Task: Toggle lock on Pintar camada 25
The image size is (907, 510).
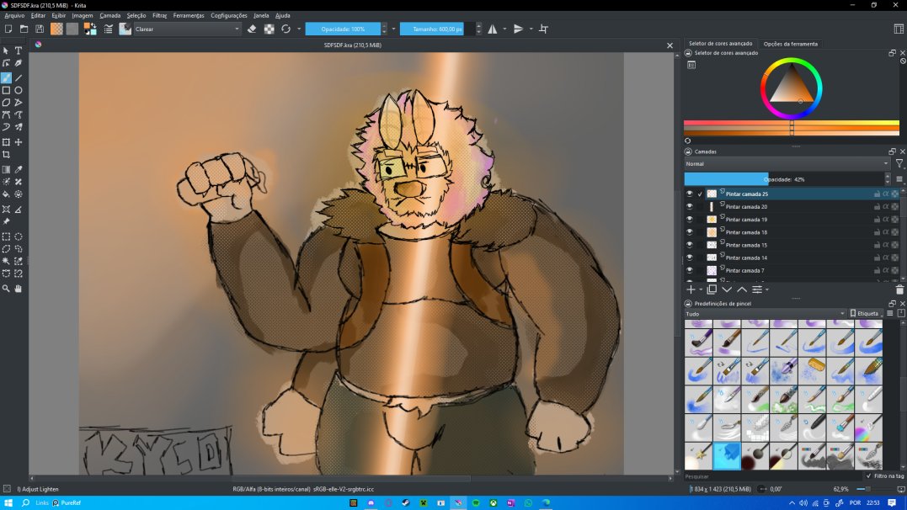Action: click(x=877, y=194)
